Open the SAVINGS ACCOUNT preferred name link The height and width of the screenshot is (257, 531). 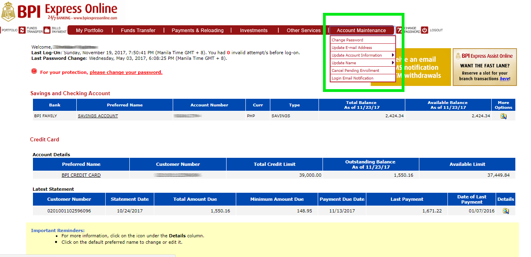(98, 116)
